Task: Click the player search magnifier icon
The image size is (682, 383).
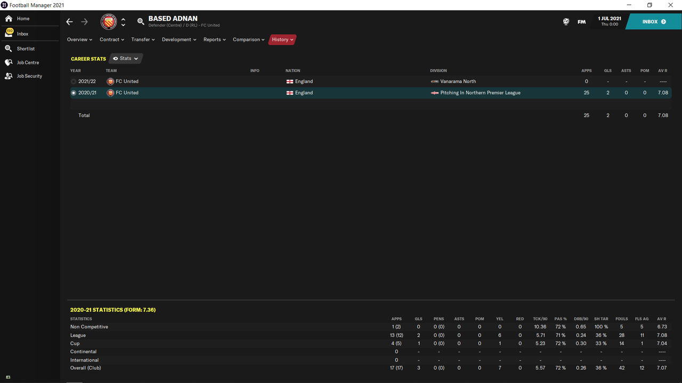Action: pyautogui.click(x=141, y=22)
